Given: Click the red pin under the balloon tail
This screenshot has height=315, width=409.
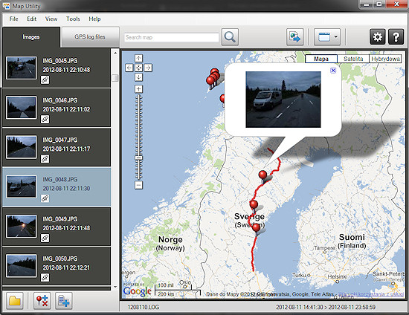Looking at the screenshot, I should (263, 175).
